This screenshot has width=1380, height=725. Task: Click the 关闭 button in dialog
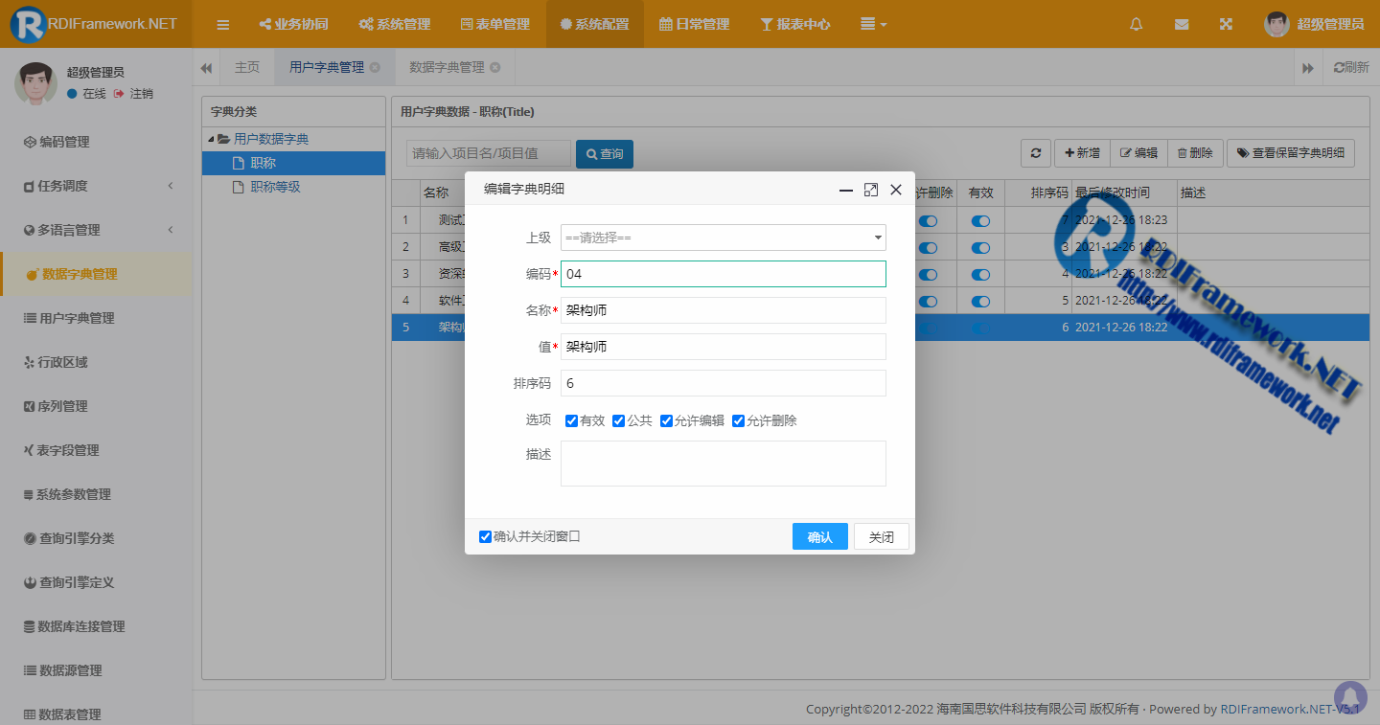pyautogui.click(x=882, y=536)
